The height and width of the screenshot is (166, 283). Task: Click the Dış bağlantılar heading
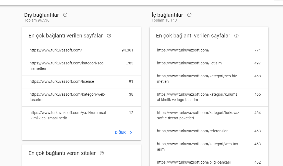(42, 15)
